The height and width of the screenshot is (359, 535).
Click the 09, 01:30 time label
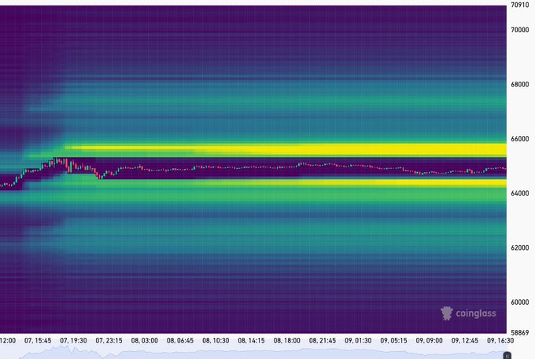358,340
